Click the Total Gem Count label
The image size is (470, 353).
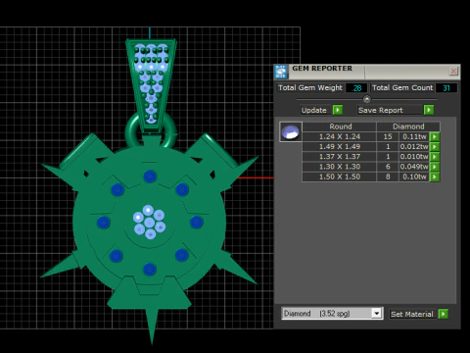(402, 88)
